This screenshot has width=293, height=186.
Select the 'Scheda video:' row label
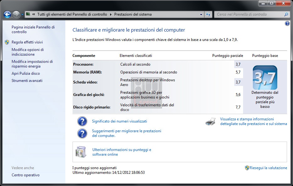(85, 82)
